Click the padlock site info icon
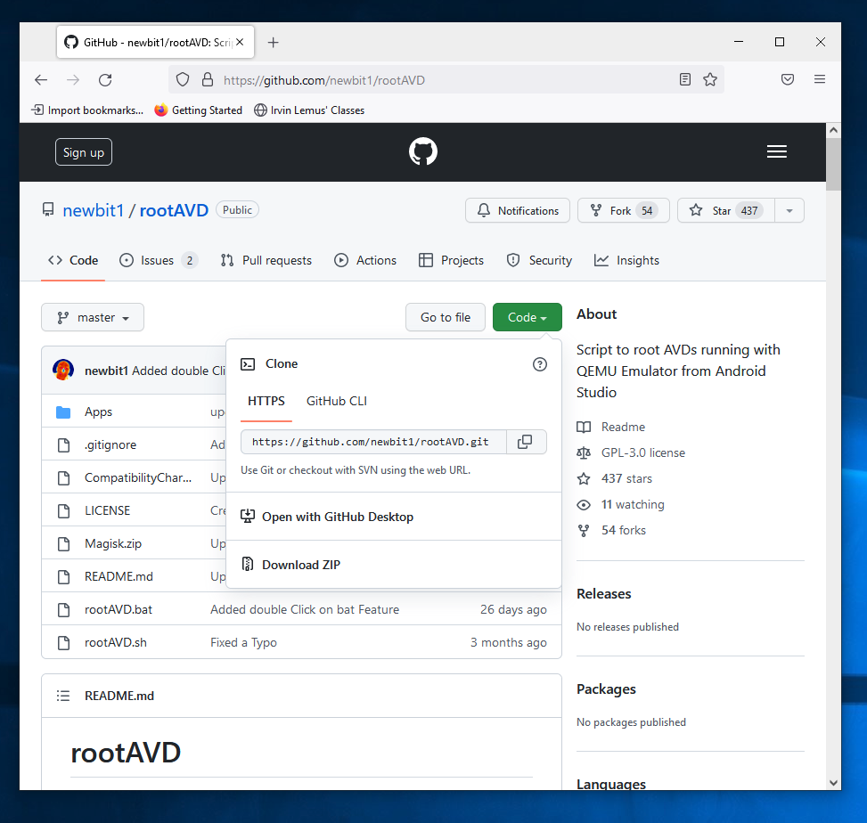Screen dimensions: 867x823 click(208, 79)
